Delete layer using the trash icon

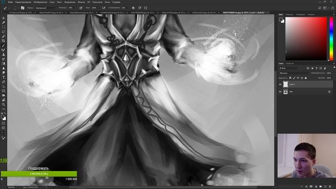(x=330, y=187)
